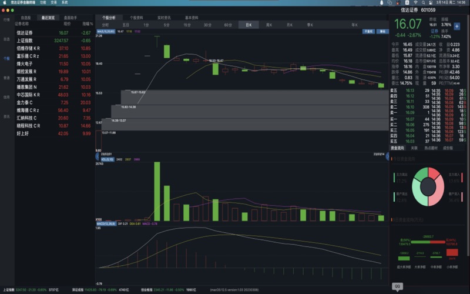Click the right chevron under the K-line chart
Screen dimensions: 470x294
click(387, 156)
